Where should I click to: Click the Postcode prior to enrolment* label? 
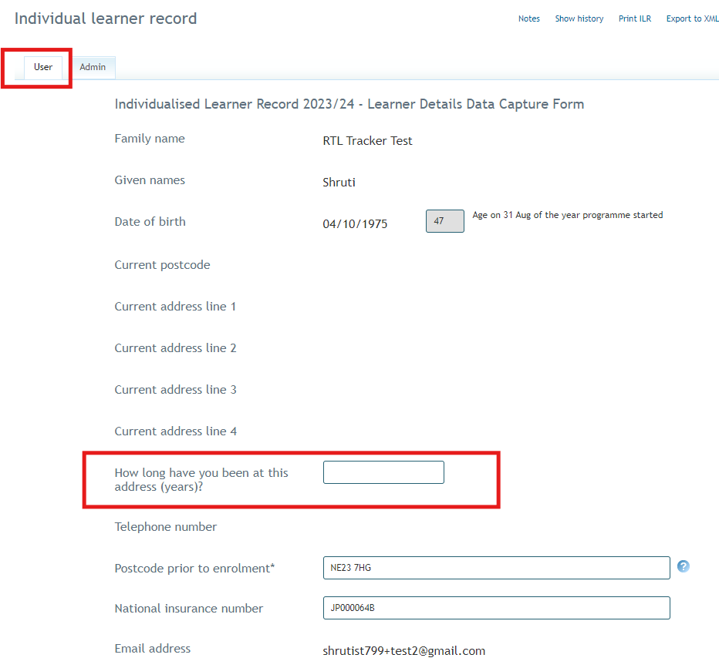[194, 568]
